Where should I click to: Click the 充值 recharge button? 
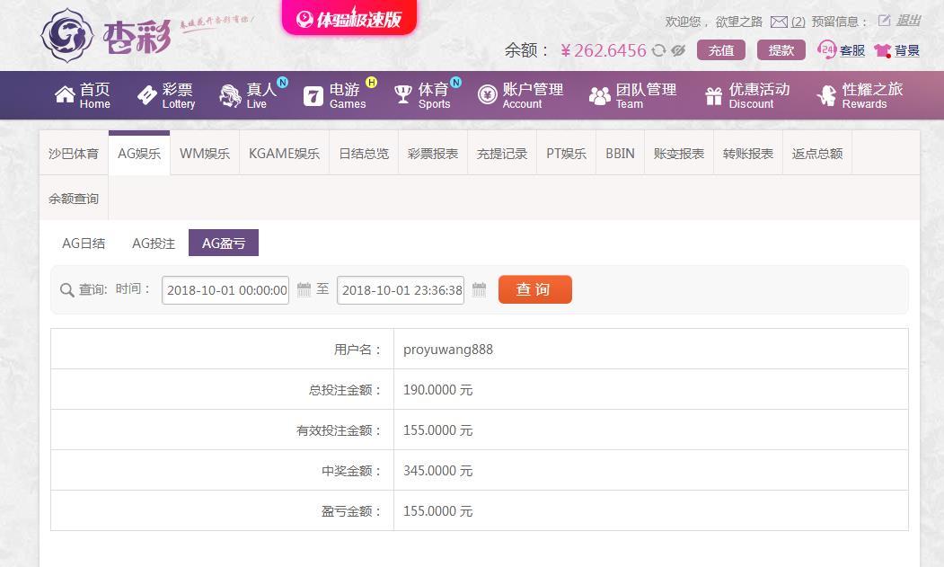(720, 50)
